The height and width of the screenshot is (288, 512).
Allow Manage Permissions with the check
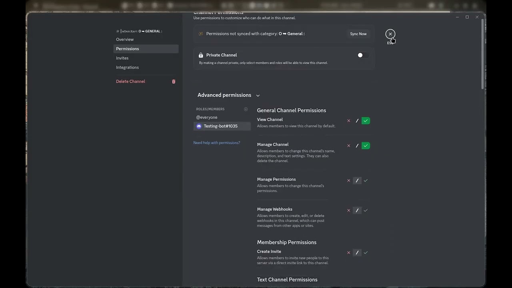point(366,180)
